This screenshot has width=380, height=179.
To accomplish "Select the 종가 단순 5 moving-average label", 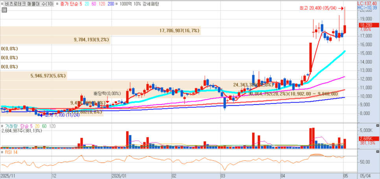I will 70,4.
